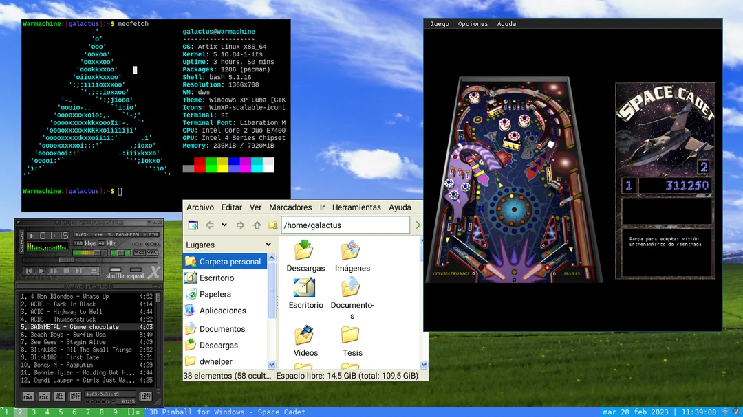Image resolution: width=743 pixels, height=417 pixels.
Task: Open the XMMS equalizer with the EQ icon
Action: pos(140,253)
